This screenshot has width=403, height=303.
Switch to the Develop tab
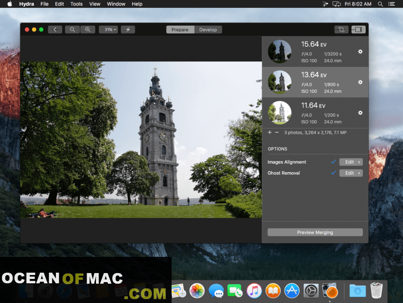pos(208,30)
